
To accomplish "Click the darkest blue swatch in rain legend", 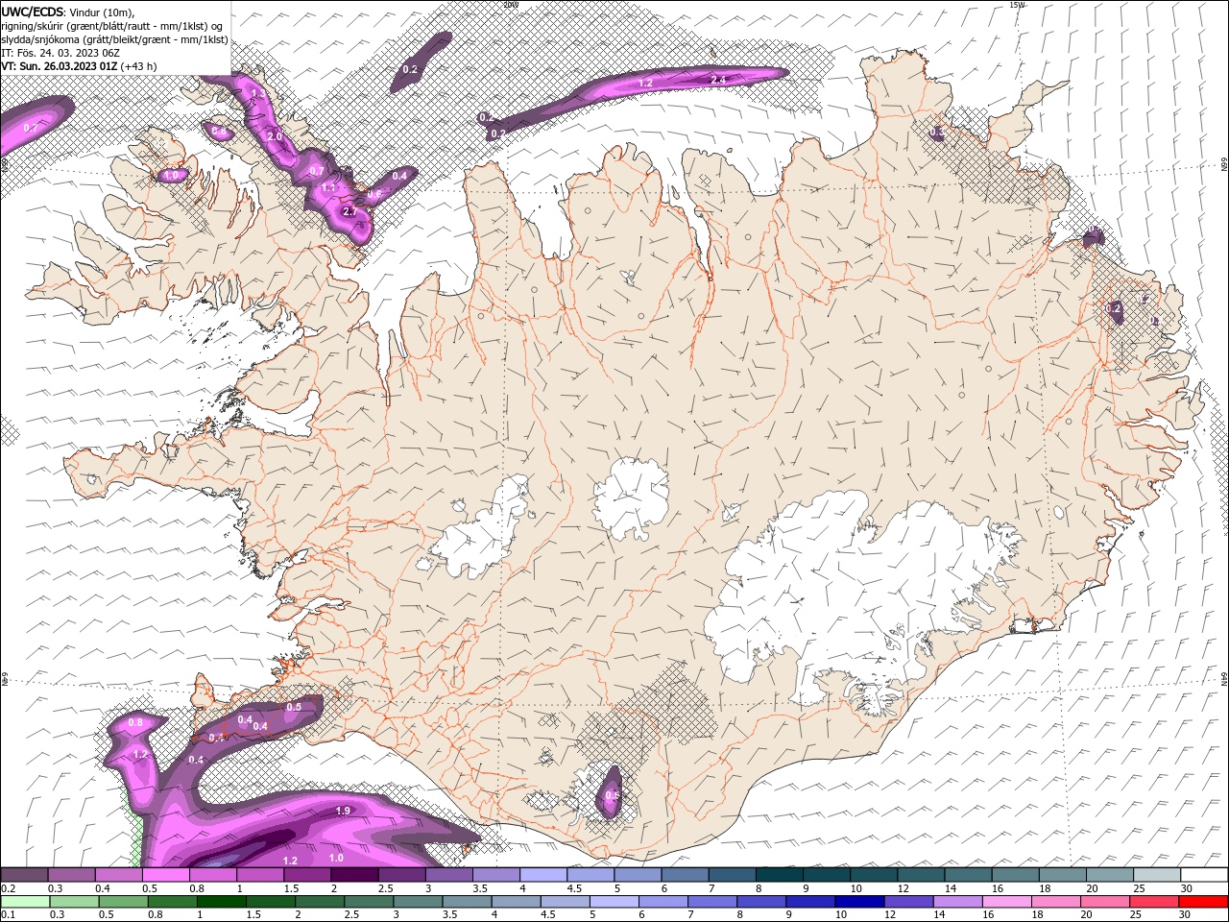I will pos(857,902).
